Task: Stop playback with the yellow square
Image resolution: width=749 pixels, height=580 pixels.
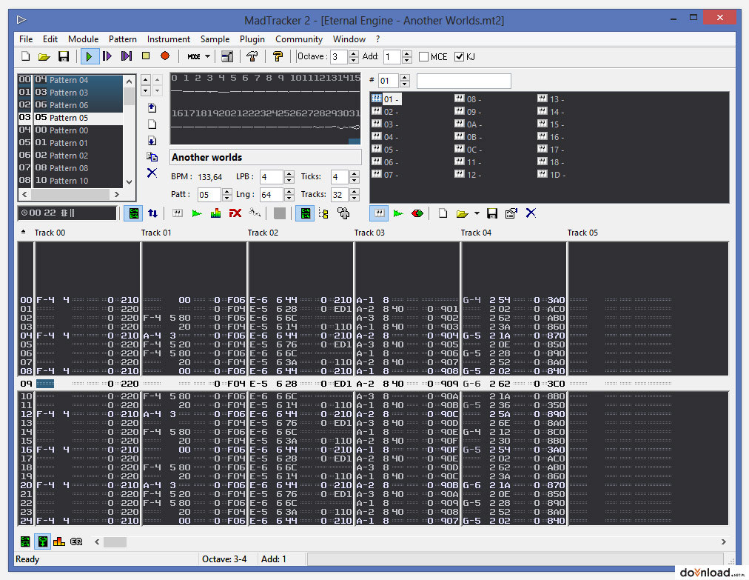Action: point(146,56)
